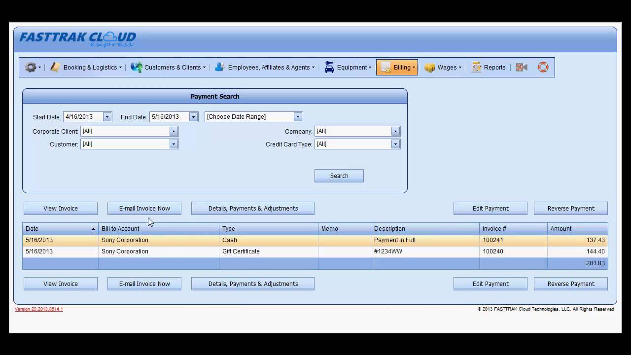Screen dimensions: 631x355
Task: Open the Billing menu
Action: pos(397,68)
